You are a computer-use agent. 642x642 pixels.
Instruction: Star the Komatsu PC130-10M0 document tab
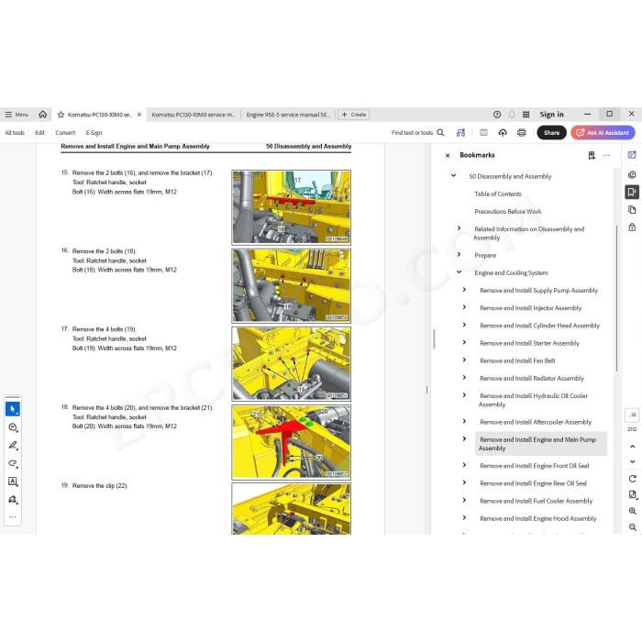click(61, 115)
